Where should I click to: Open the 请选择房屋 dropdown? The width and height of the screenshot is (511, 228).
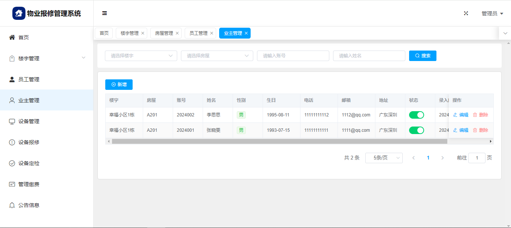point(217,56)
